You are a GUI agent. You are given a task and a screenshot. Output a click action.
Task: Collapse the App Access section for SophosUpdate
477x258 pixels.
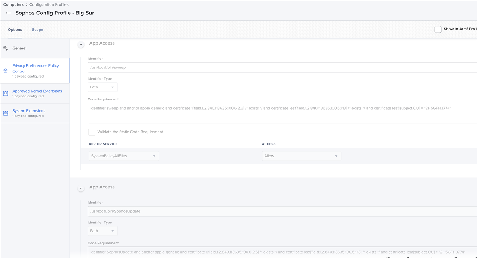click(81, 188)
